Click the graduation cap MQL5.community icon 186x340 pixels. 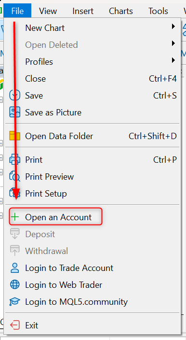(15, 302)
